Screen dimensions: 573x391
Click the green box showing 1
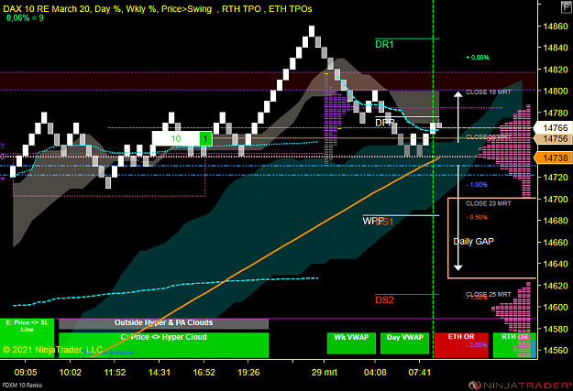pyautogui.click(x=205, y=139)
